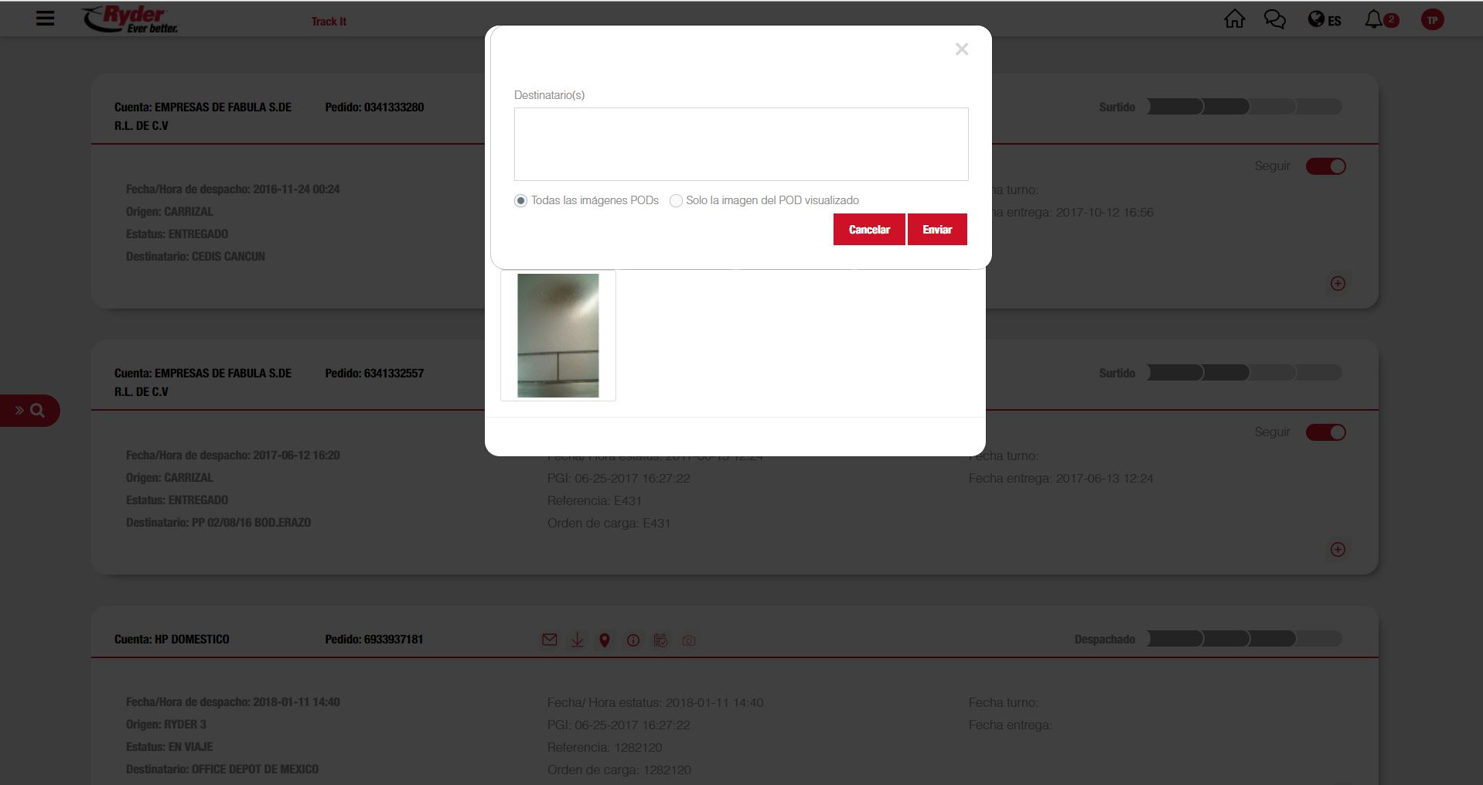This screenshot has height=785, width=1483.
Task: Click the email icon for order 6933937181
Action: pyautogui.click(x=549, y=640)
